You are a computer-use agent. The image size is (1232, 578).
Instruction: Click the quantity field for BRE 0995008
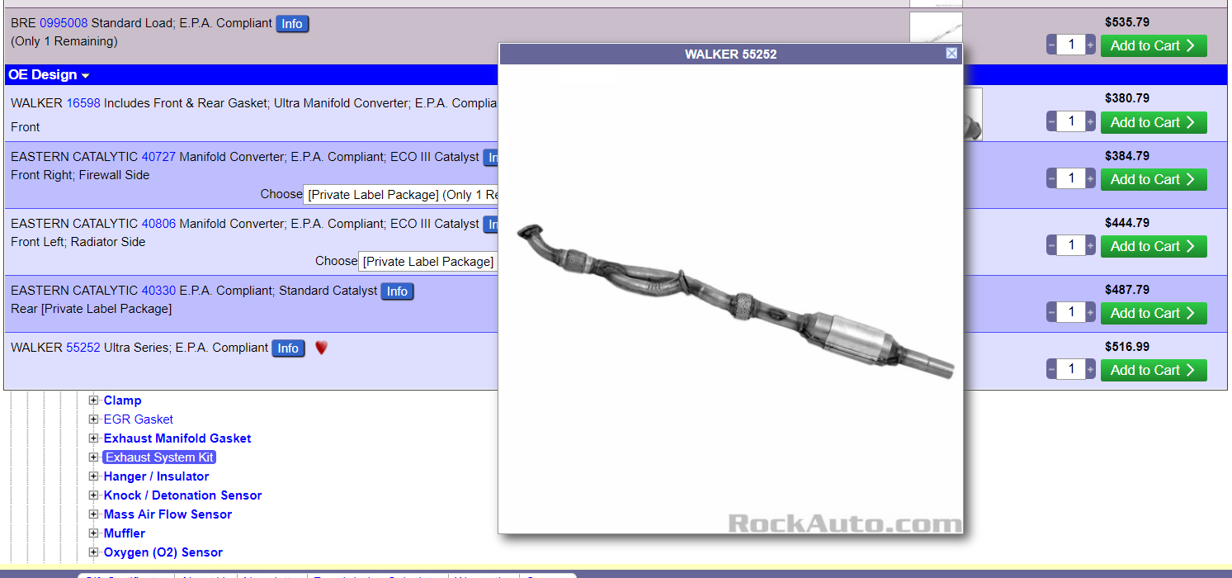coord(1071,45)
